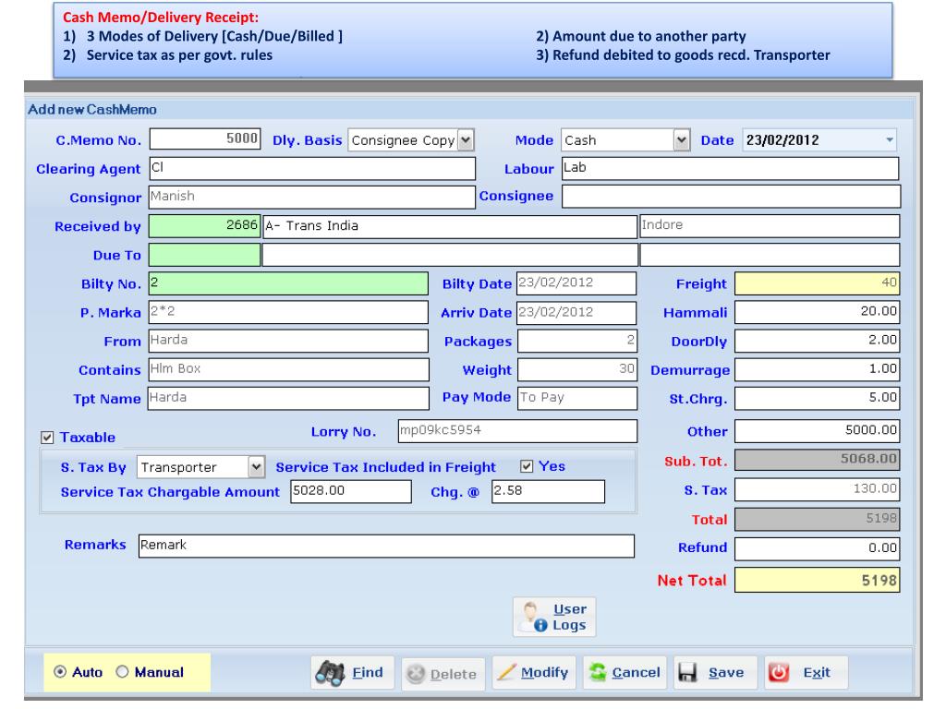This screenshot has height=709, width=946.
Task: Click the Other amount field 5000.00
Action: [x=817, y=431]
